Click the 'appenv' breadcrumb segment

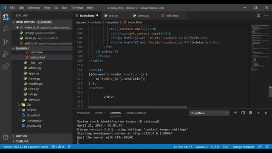[x=81, y=22]
